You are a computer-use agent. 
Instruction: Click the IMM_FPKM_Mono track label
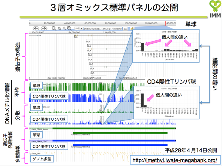pyautogui.click(x=40, y=129)
